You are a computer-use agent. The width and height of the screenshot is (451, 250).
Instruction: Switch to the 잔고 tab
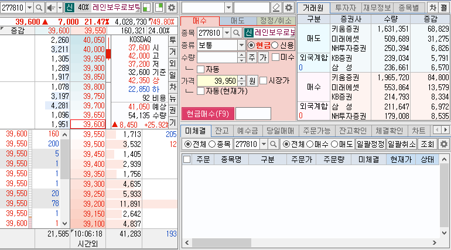[x=222, y=131]
